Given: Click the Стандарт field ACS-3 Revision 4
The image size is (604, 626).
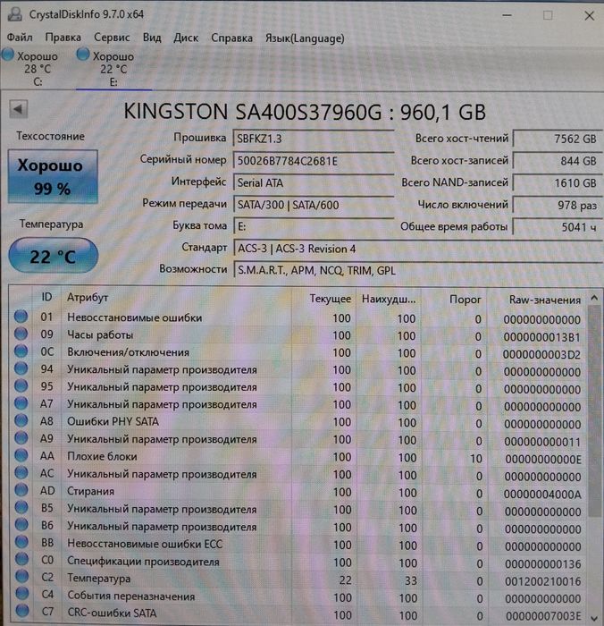Looking at the screenshot, I should click(x=417, y=249).
